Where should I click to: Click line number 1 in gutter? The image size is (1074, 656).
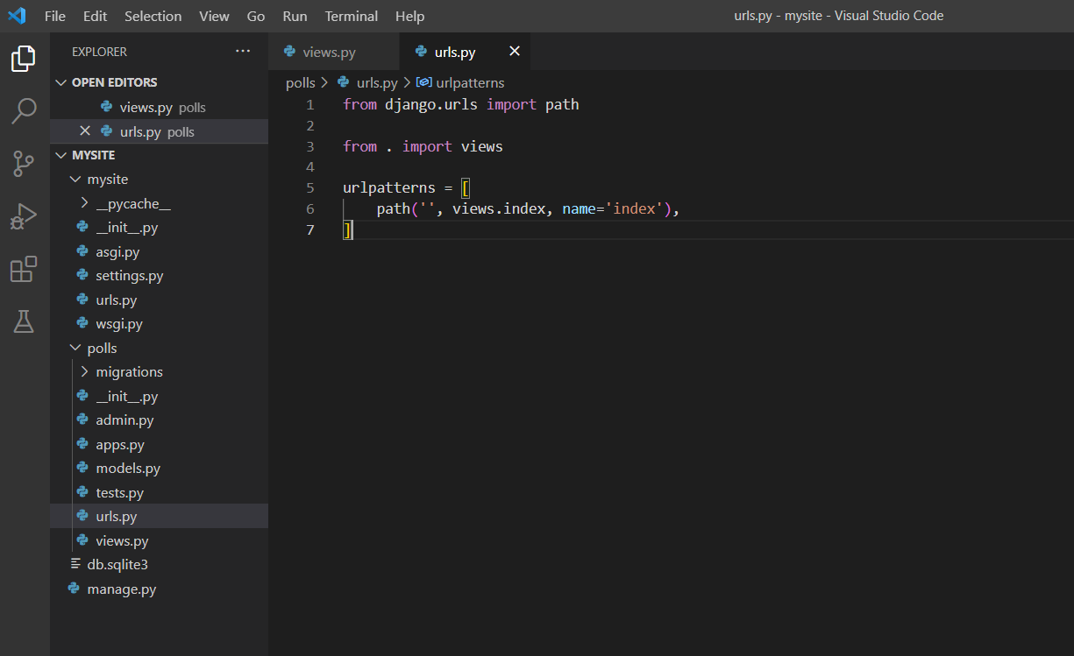309,104
